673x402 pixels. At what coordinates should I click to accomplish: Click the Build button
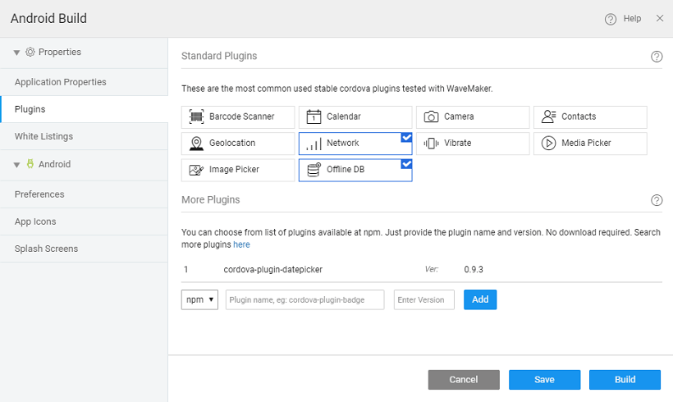tap(625, 380)
